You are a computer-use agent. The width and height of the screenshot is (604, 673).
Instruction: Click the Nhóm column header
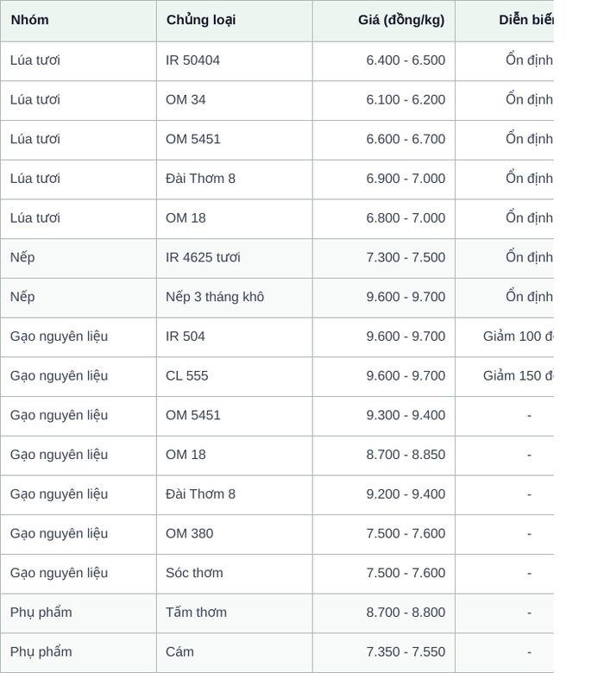point(79,21)
